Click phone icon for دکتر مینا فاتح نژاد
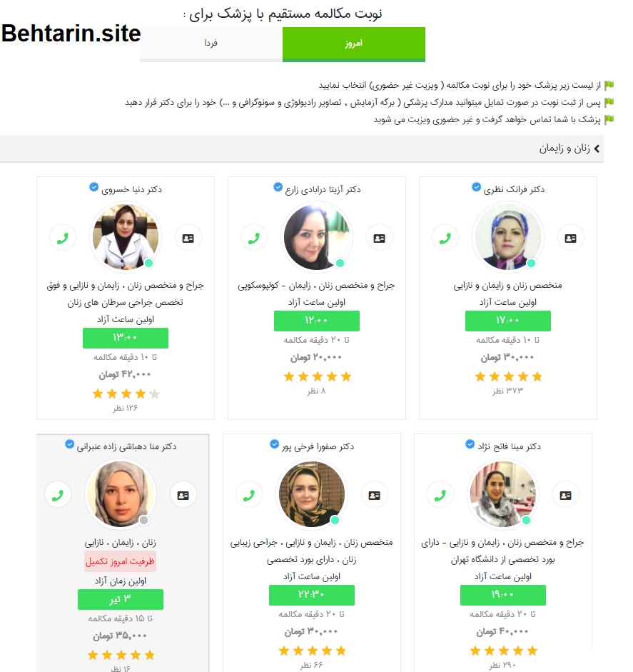The height and width of the screenshot is (672, 633). pyautogui.click(x=440, y=494)
